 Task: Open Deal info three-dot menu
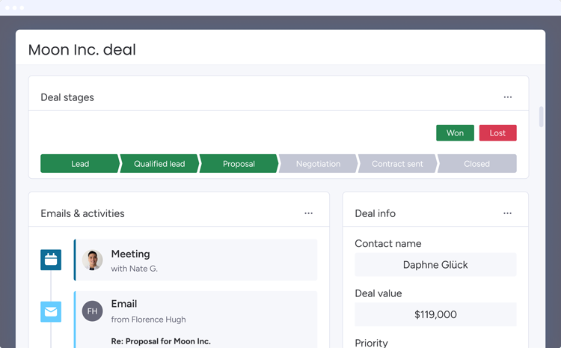(507, 213)
